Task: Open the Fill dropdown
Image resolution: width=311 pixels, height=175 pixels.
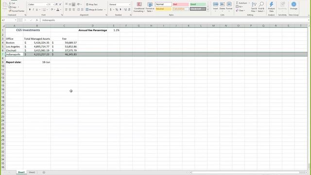Action: 240,7
